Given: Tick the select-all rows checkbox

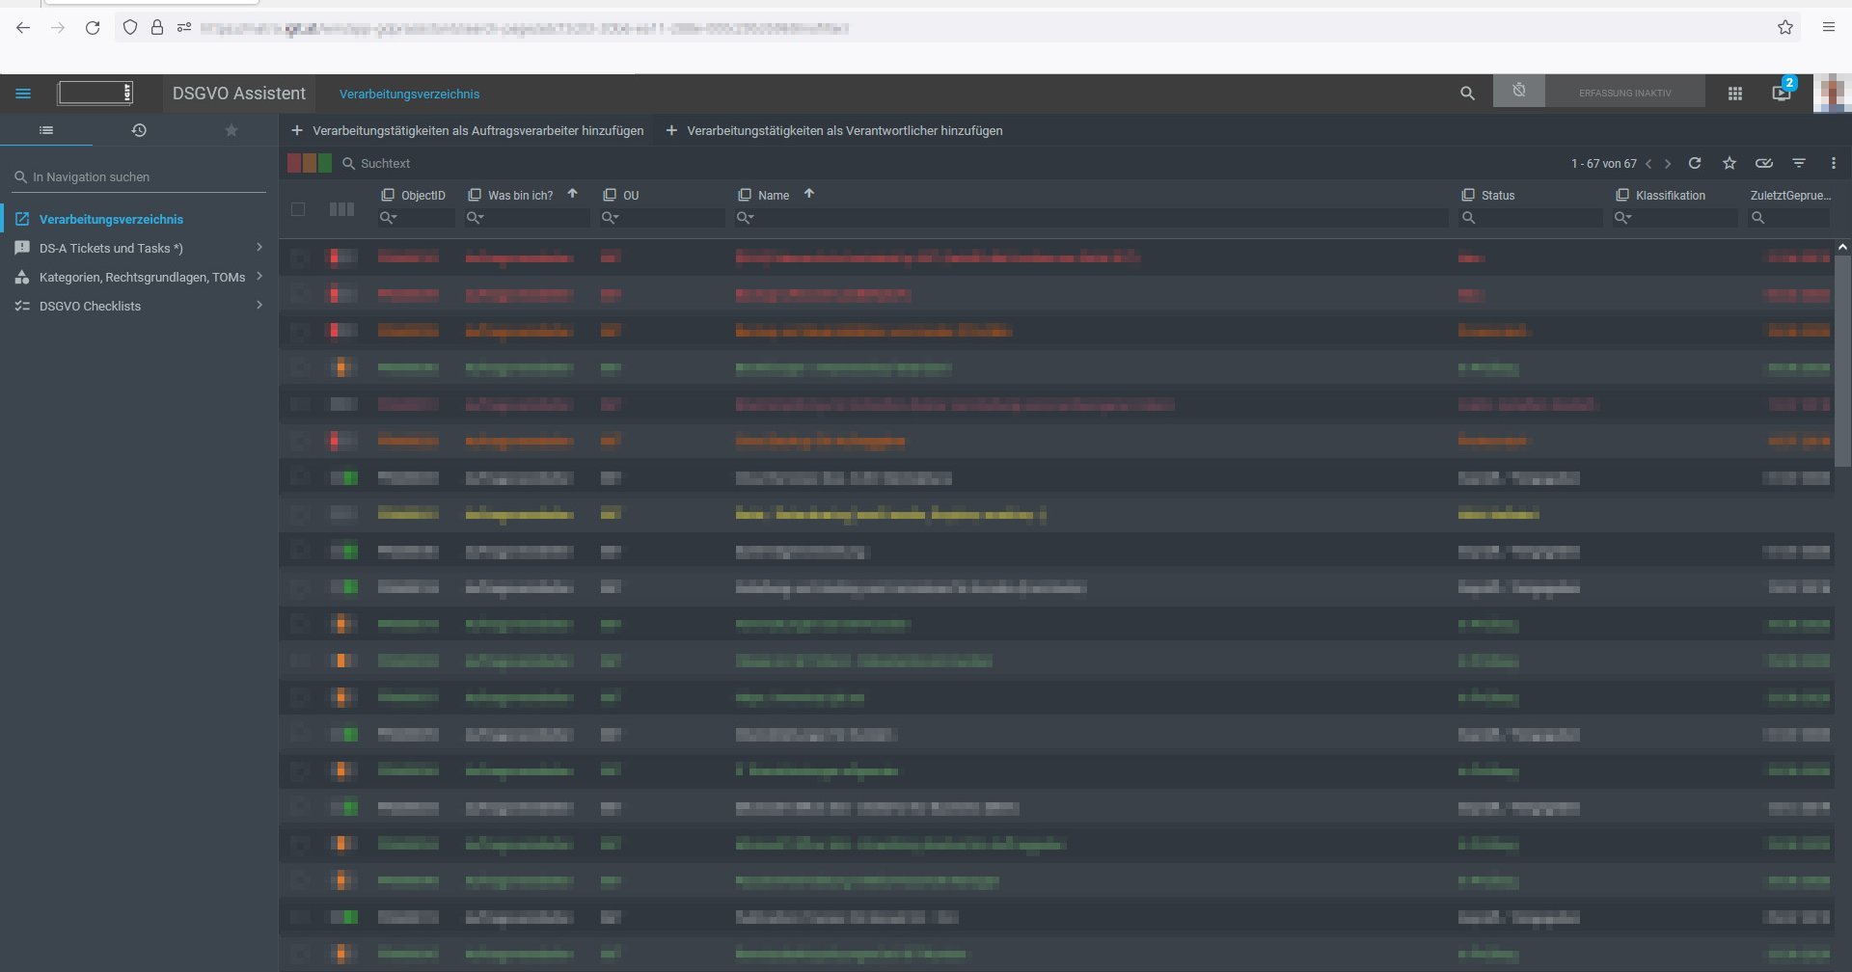Looking at the screenshot, I should coord(298,209).
